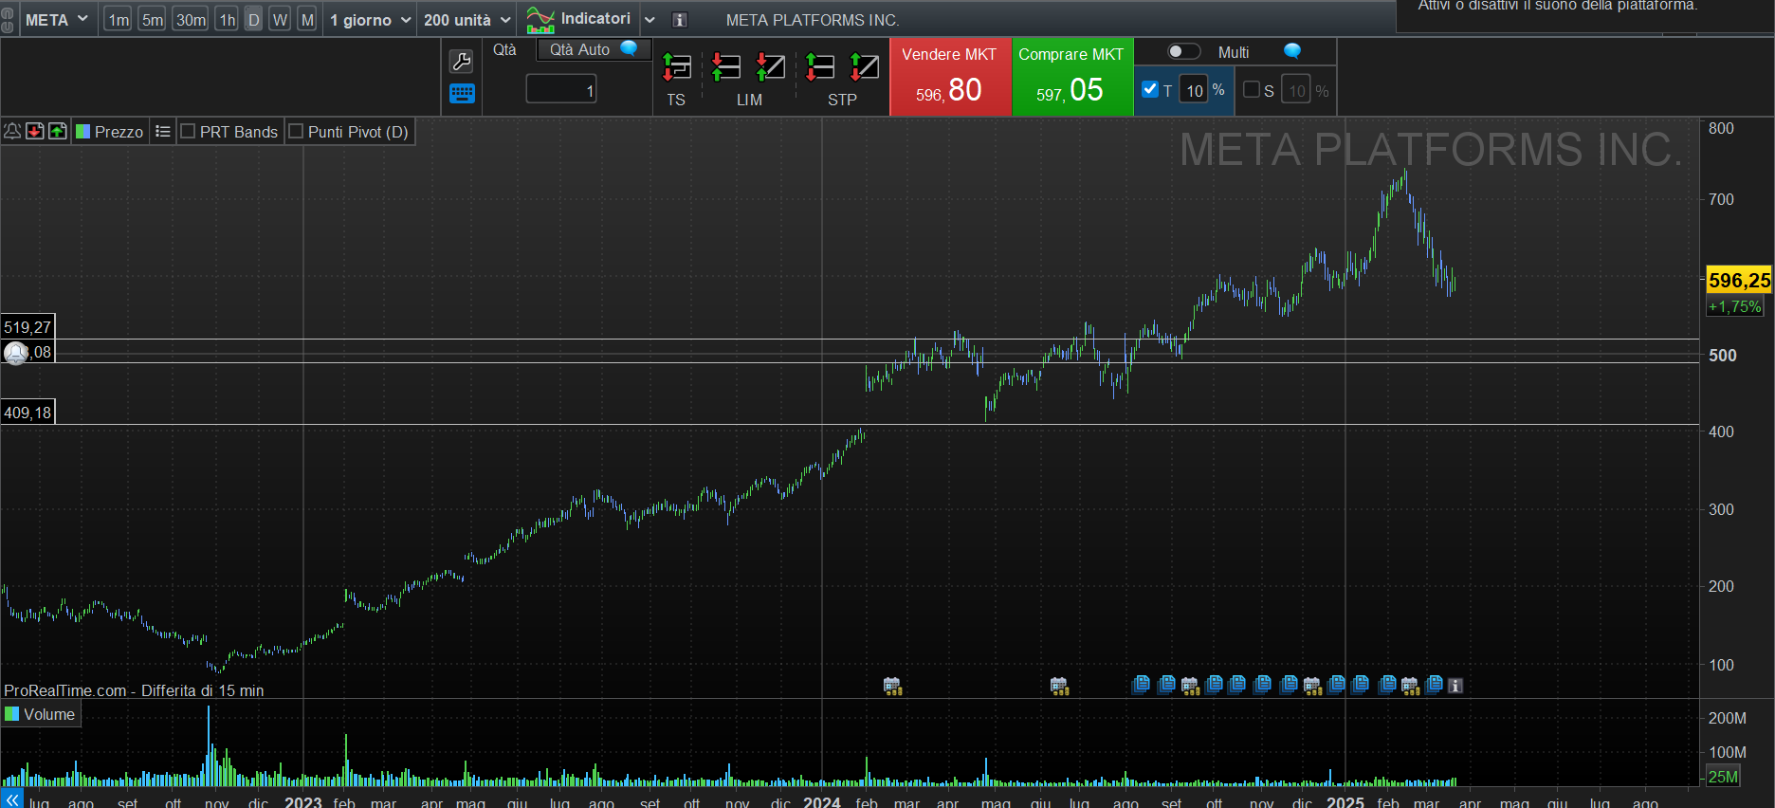Image resolution: width=1775 pixels, height=808 pixels.
Task: Click the 25M volume value tag
Action: (1723, 777)
